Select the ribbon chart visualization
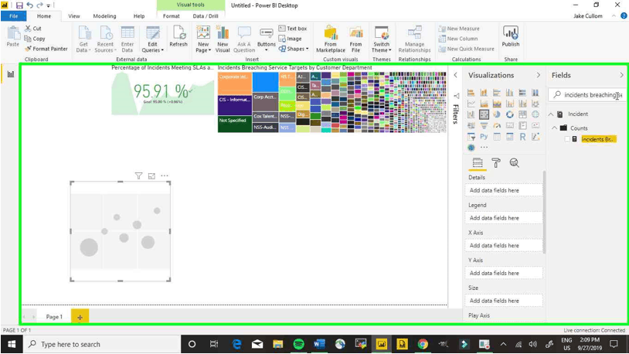This screenshot has width=629, height=354. pos(535,104)
